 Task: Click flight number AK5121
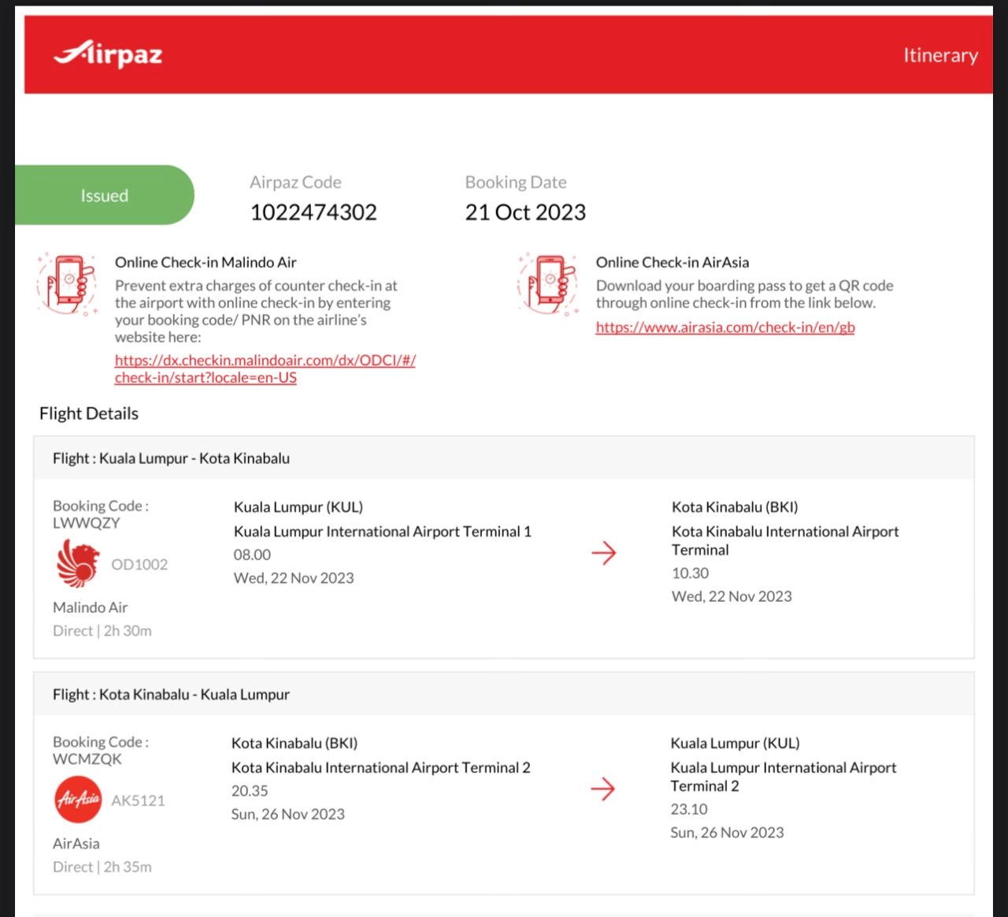138,800
